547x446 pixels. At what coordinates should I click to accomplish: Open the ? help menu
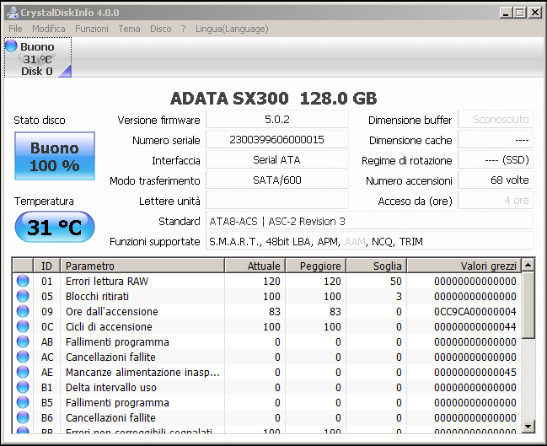pyautogui.click(x=184, y=29)
